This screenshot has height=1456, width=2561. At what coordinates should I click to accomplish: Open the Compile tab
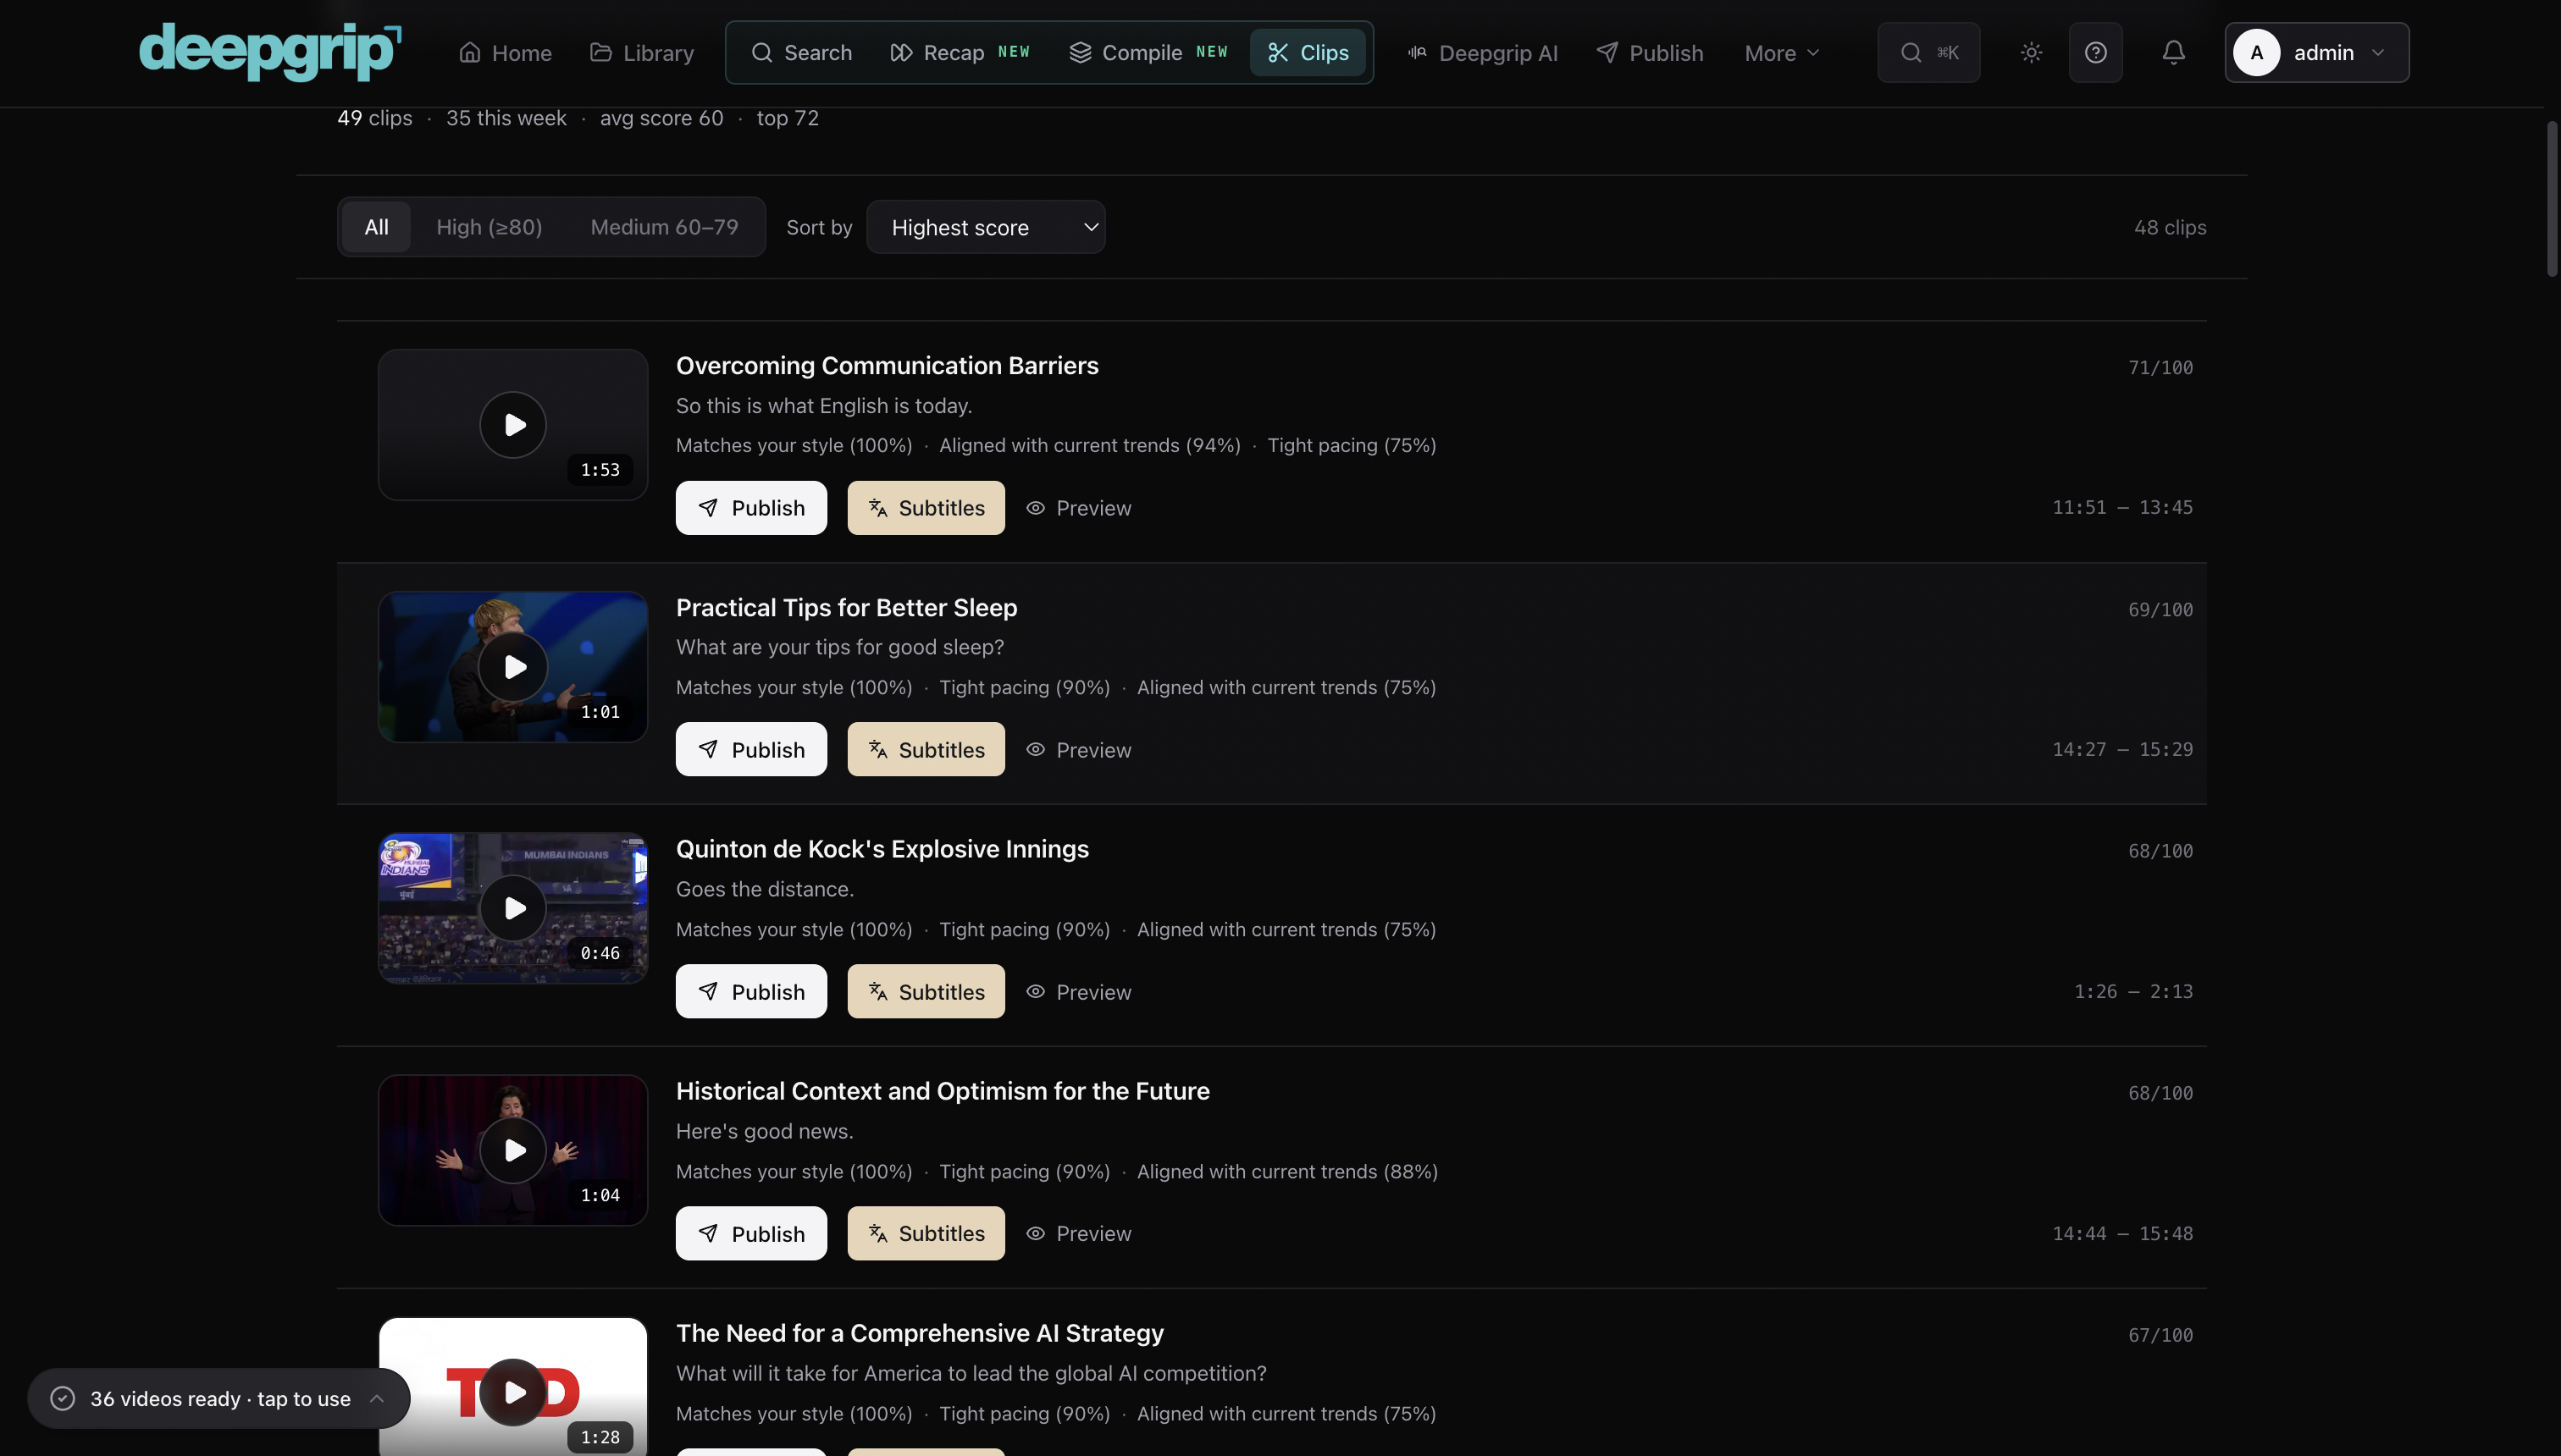pyautogui.click(x=1148, y=53)
